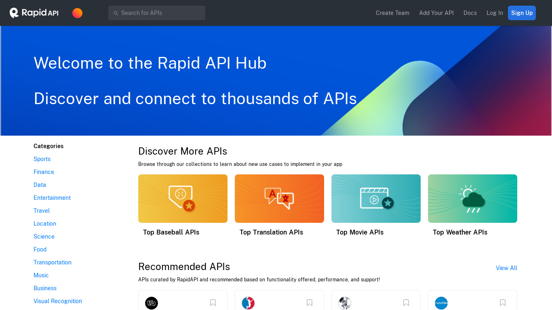Open the translation API black logo icon
The width and height of the screenshot is (552, 310).
tap(152, 303)
